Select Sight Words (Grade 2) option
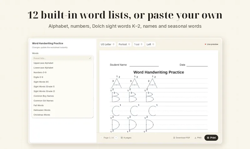The image size is (250, 149). pos(62,91)
